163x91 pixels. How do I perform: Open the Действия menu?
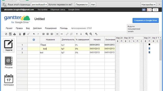pyautogui.click(x=37, y=28)
